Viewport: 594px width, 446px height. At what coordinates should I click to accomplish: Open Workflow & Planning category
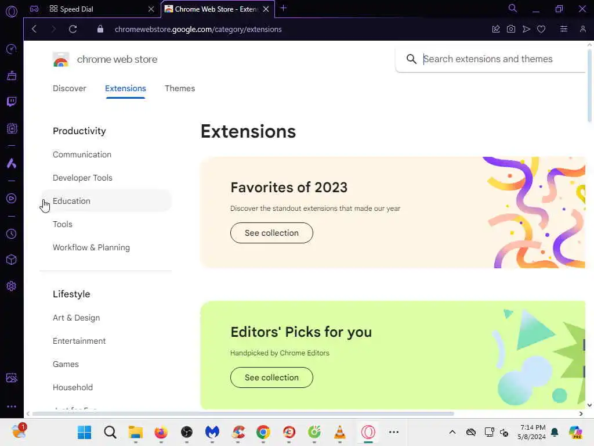click(x=91, y=247)
